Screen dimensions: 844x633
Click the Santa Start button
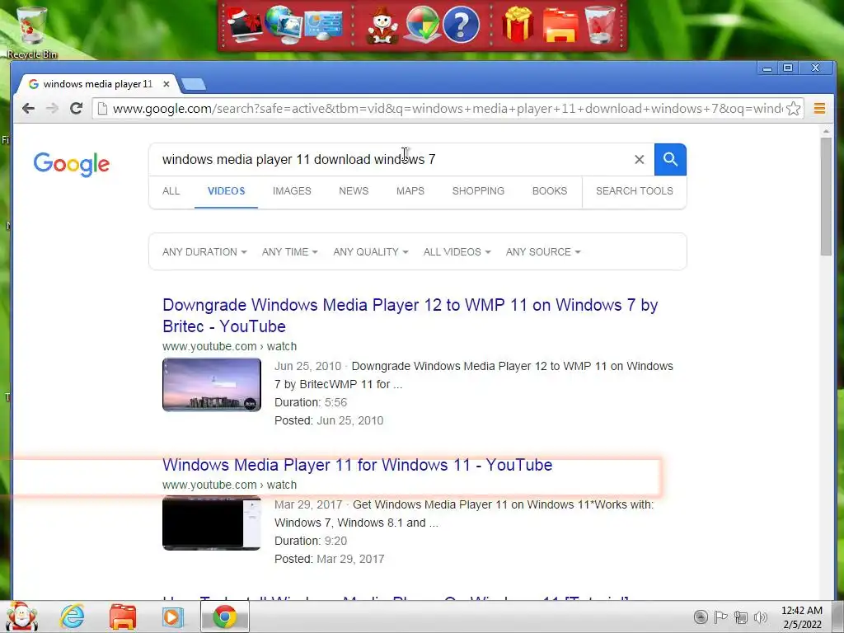tap(21, 617)
